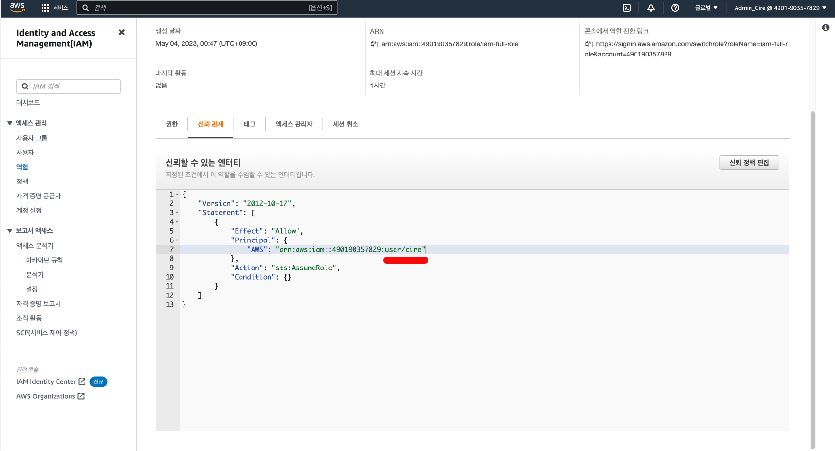Fold the statement object at line 4
The width and height of the screenshot is (835, 451).
(x=177, y=222)
